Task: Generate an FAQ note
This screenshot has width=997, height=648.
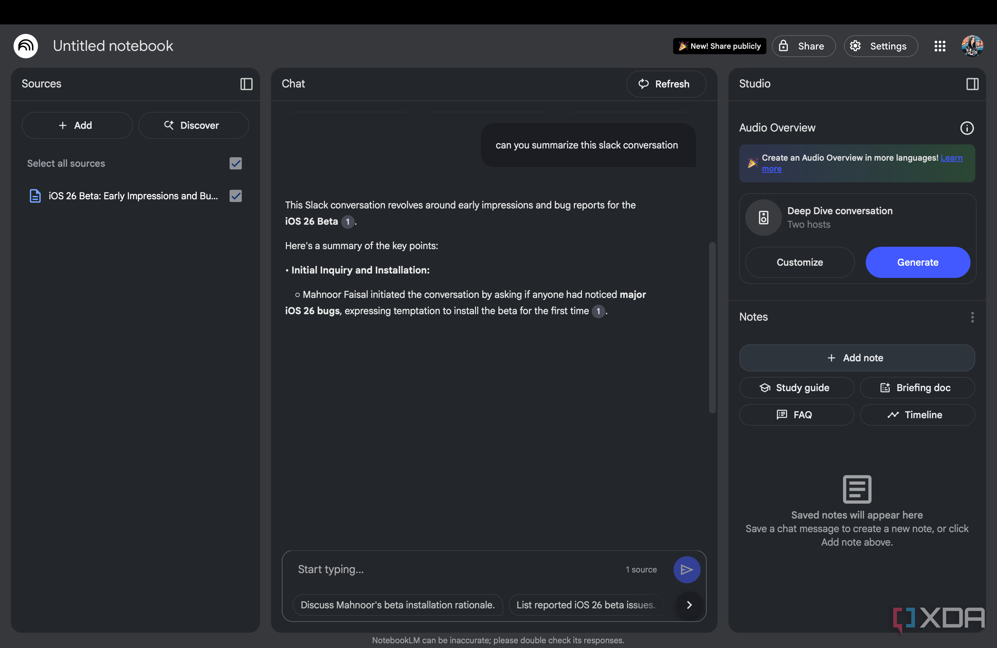Action: [x=796, y=415]
